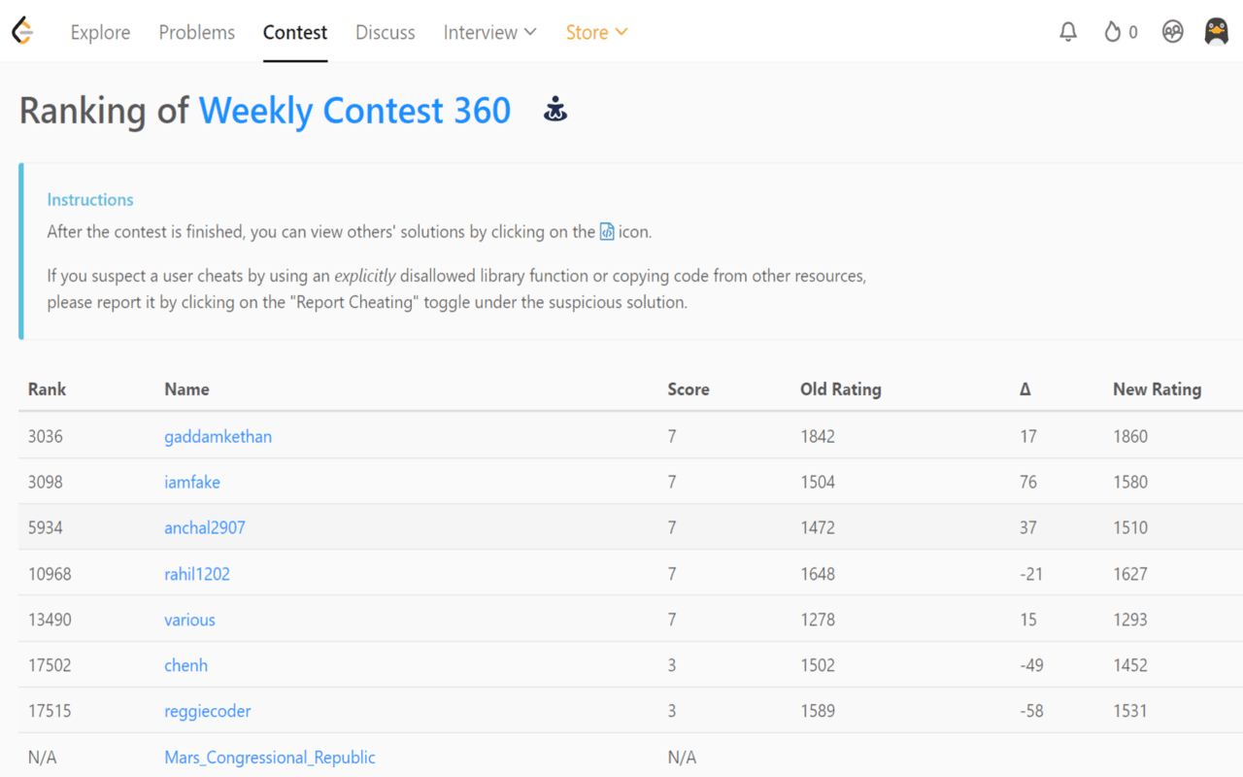Click the virtual contest icon beside title

tap(555, 110)
